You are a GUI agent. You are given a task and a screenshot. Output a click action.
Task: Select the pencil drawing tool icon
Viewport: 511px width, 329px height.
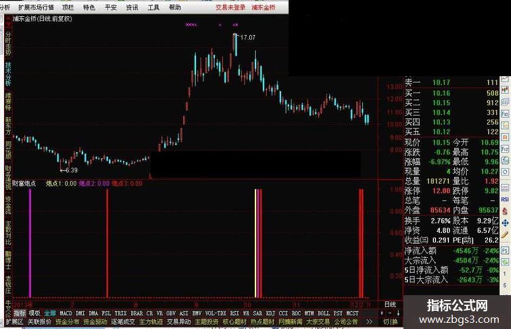point(505,234)
